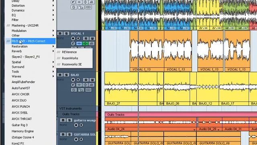The image size is (257, 145).
Task: Toggle write automation on BAJO track
Action: tap(92, 80)
